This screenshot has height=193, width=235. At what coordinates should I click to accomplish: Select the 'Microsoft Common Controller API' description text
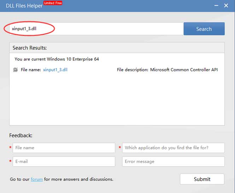[184, 70]
